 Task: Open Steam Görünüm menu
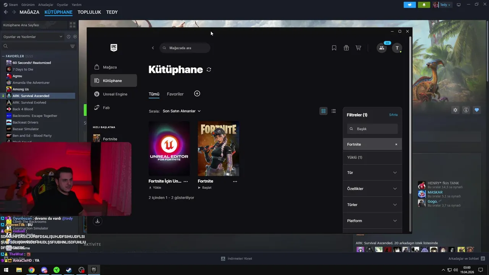click(28, 5)
